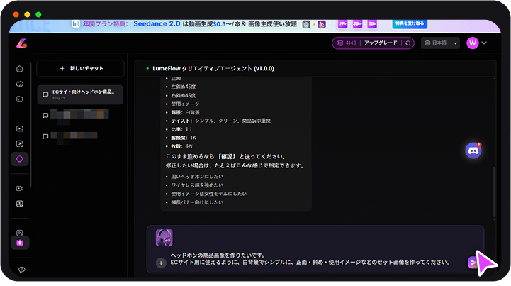511x286 pixels.
Task: Open the Discord floating button
Action: (x=473, y=150)
